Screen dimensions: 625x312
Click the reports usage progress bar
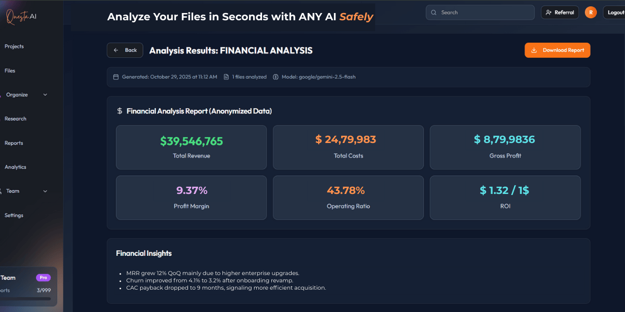[26, 298]
